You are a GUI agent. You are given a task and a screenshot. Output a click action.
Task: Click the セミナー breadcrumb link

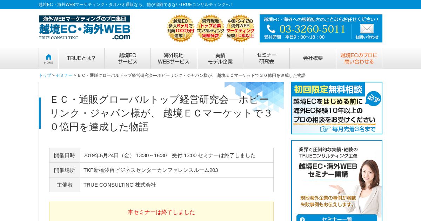pyautogui.click(x=64, y=75)
